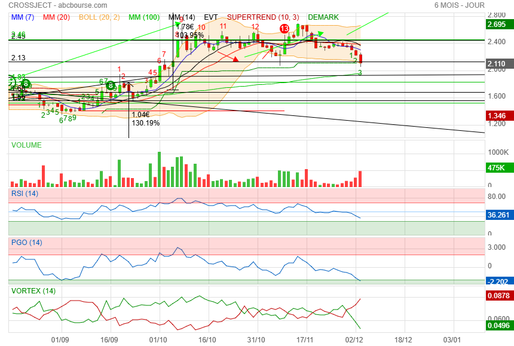
Task: Click the CROSSJECT - abcbourse.com chart title
Action: [x=58, y=5]
